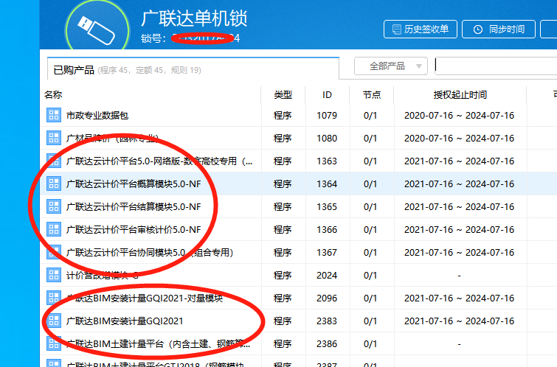
Task: Click ID cell 2386
Action: click(x=327, y=344)
